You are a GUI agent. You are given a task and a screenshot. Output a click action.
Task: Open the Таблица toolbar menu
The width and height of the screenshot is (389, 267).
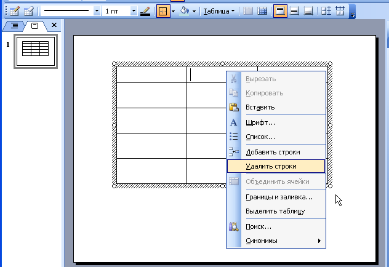tap(219, 11)
